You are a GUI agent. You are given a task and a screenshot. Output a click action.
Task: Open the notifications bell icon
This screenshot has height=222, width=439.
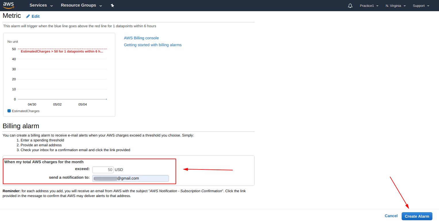pyautogui.click(x=350, y=6)
